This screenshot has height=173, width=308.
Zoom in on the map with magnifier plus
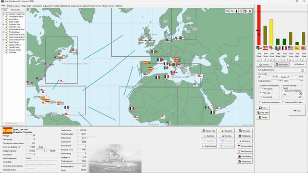pos(228,11)
